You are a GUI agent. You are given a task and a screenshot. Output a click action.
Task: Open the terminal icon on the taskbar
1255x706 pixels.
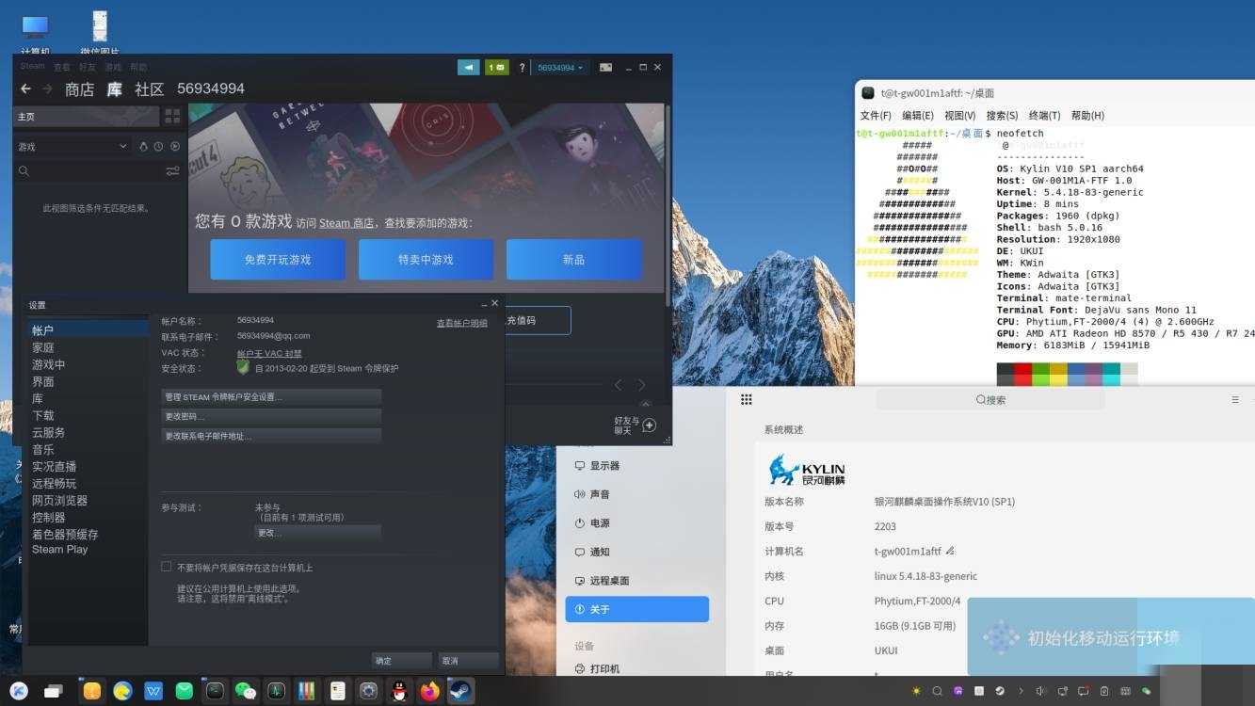pyautogui.click(x=215, y=691)
